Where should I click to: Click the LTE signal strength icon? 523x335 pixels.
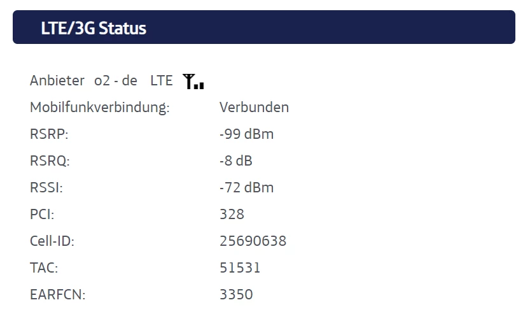point(193,81)
